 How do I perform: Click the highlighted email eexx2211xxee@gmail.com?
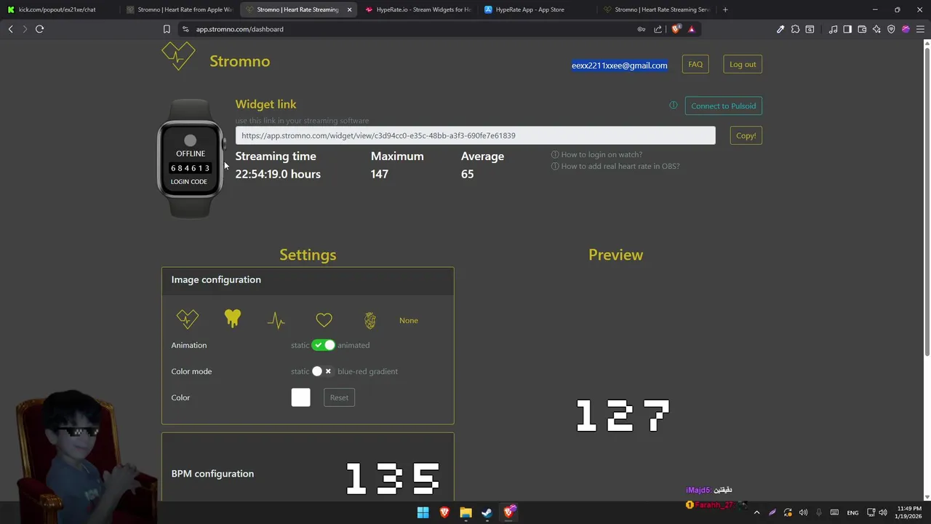[x=619, y=65]
